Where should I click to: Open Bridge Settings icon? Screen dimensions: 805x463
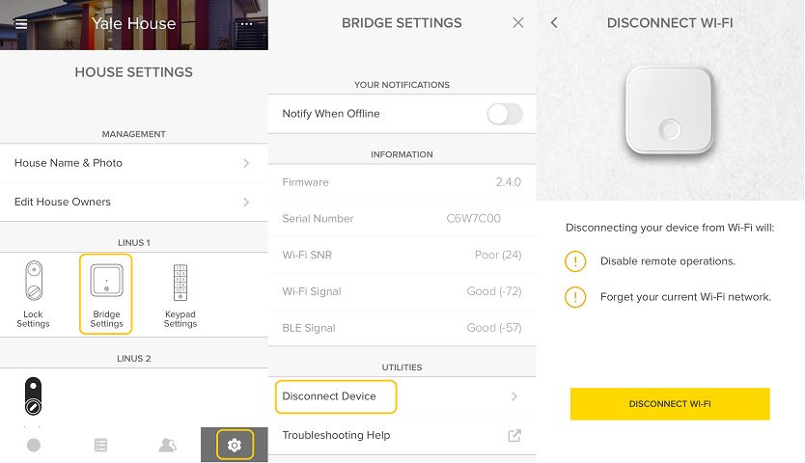[x=106, y=294]
